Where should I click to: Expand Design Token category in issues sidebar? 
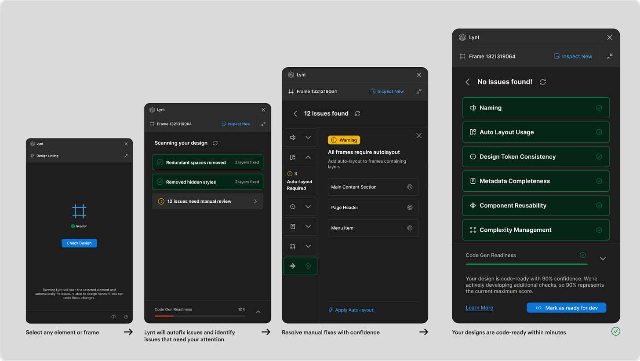pyautogui.click(x=300, y=207)
